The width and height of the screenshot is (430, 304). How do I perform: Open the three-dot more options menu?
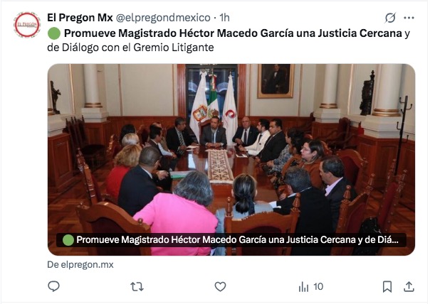[409, 18]
